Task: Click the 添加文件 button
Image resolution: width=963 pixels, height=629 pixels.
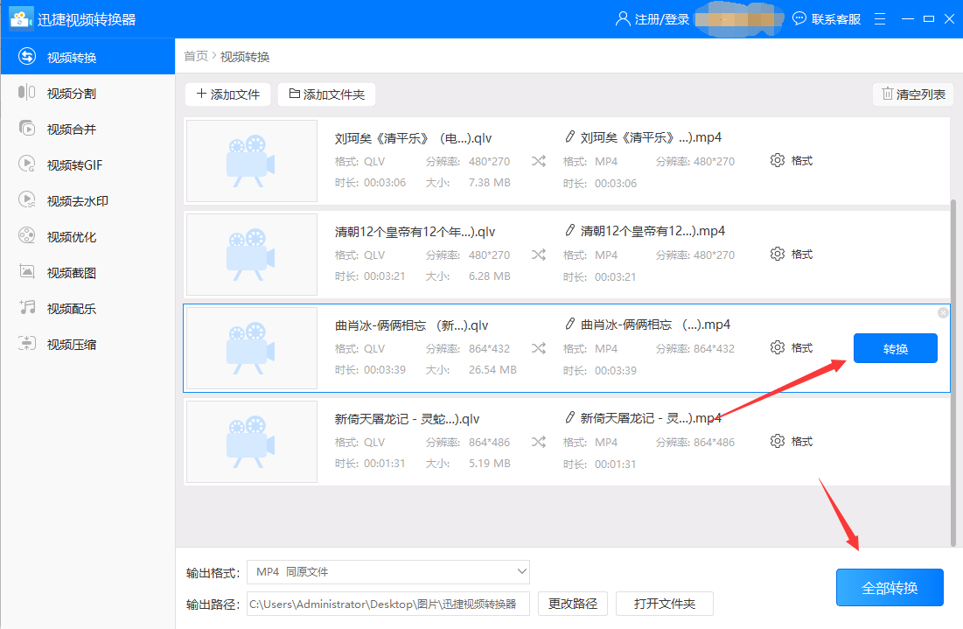Action: (228, 94)
